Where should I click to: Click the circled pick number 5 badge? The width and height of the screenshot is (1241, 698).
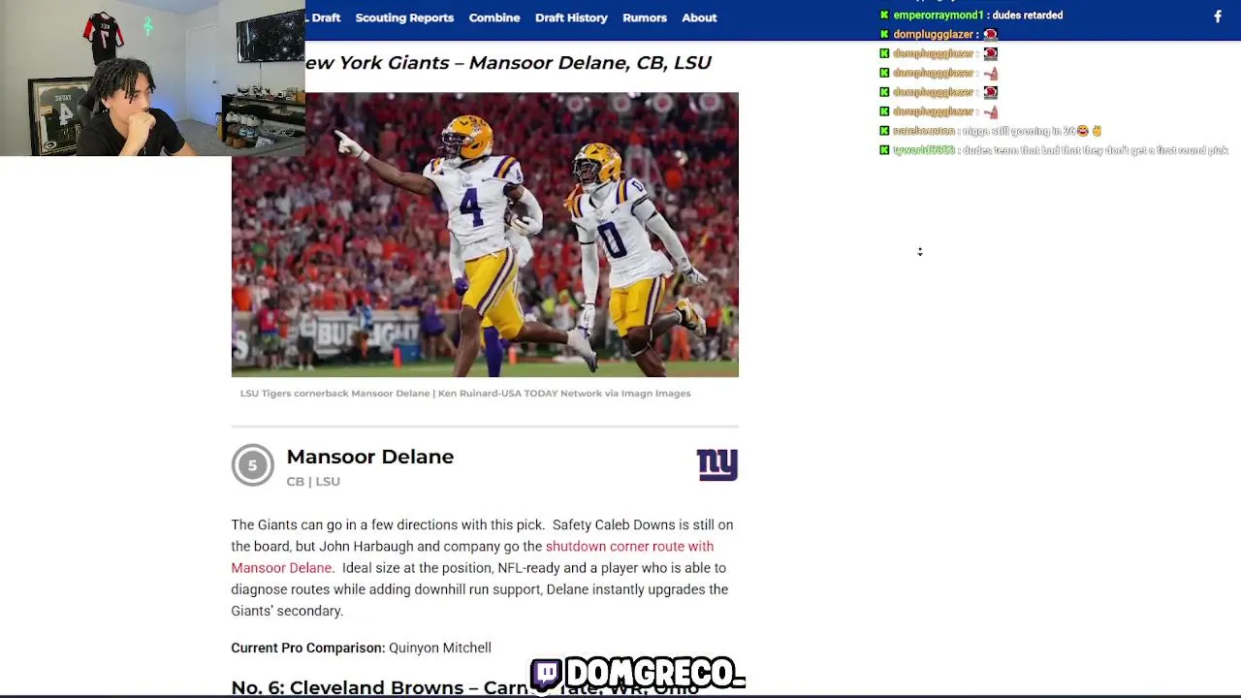252,465
